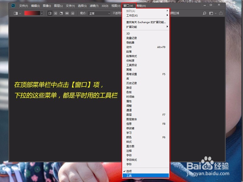This screenshot has width=243, height=182.
Task: Choose 信息 with F8 shortcut
Action: coord(146,124)
